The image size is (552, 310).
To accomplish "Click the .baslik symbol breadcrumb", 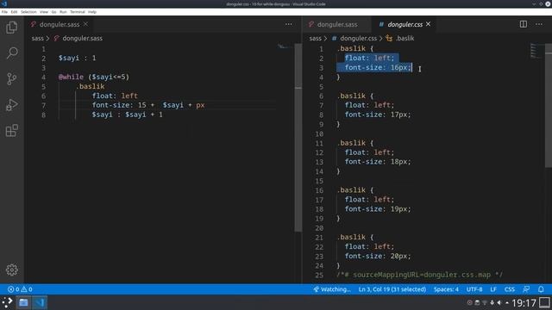I will click(405, 38).
